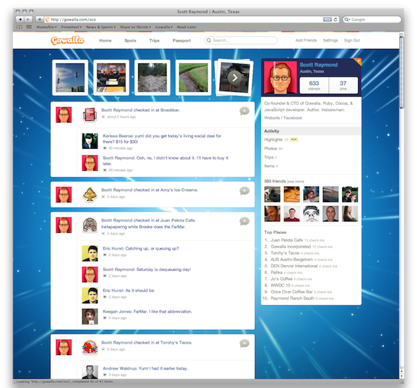
Task: Click Torchy's Tacos in Top Places
Action: 285,252
